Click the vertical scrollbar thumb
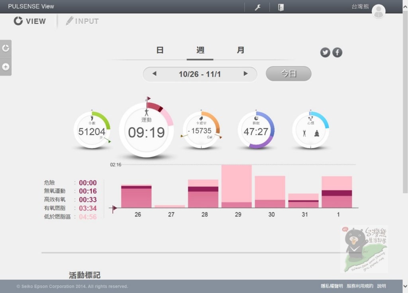Image resolution: width=408 pixels, height=293 pixels. [x=405, y=102]
